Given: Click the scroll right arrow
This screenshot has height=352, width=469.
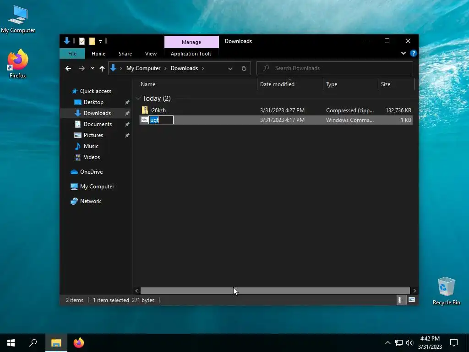Looking at the screenshot, I should point(414,291).
